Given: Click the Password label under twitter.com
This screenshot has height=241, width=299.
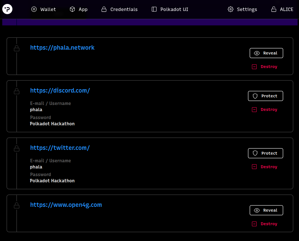Looking at the screenshot, I should pyautogui.click(x=40, y=175).
